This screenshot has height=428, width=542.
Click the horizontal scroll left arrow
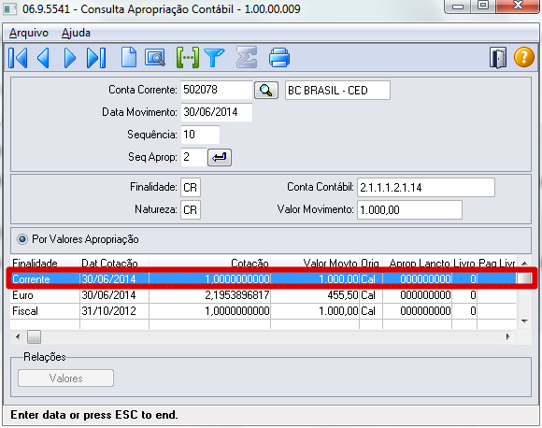click(18, 336)
